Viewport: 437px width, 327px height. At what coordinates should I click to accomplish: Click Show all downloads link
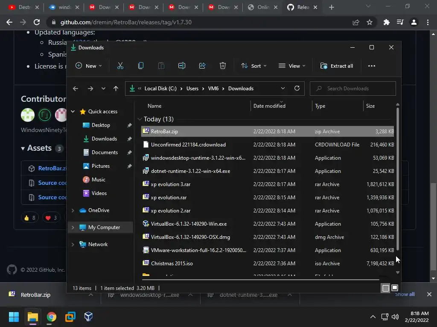coord(405,294)
